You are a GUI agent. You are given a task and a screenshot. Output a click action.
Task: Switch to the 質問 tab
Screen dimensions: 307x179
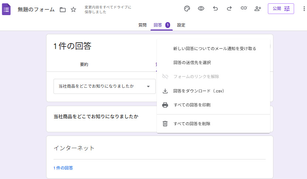pyautogui.click(x=142, y=25)
